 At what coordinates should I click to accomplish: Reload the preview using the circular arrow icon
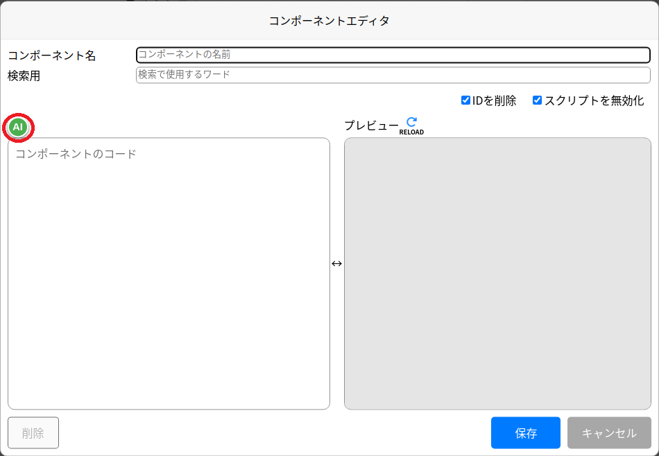(412, 121)
